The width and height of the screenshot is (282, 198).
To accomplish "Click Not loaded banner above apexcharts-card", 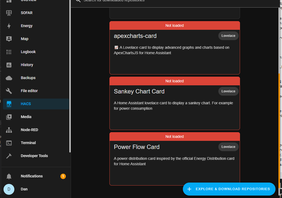I will (x=175, y=25).
